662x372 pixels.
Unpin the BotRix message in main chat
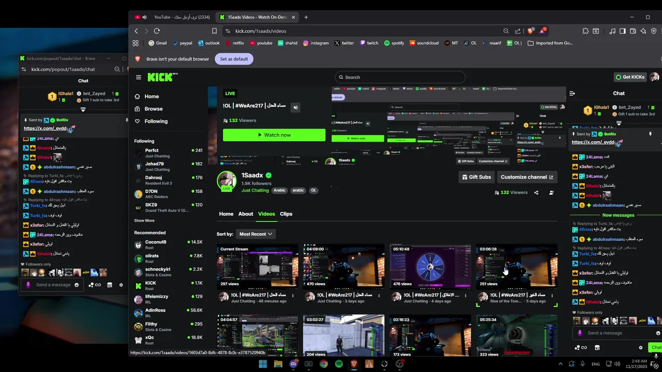click(x=651, y=134)
